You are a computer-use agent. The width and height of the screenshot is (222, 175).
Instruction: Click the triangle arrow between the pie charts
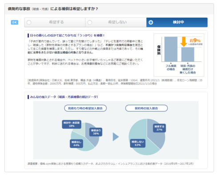click(116, 137)
